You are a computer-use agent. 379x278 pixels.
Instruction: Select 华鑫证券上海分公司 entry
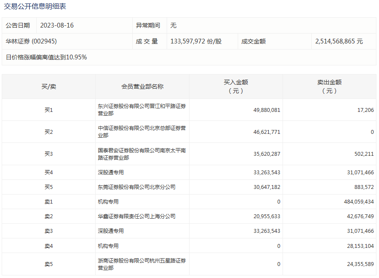(137, 216)
